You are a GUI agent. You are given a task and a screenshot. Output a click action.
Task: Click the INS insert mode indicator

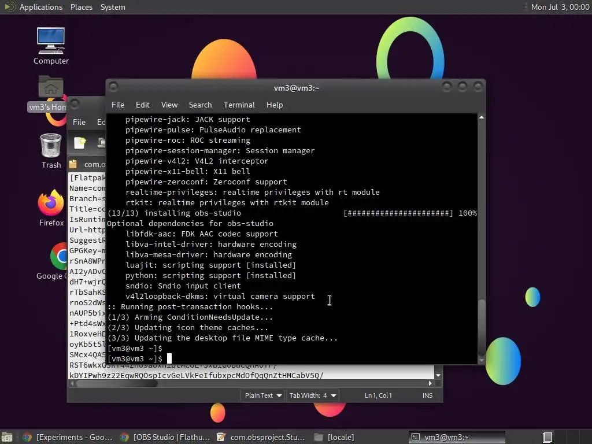(x=427, y=395)
